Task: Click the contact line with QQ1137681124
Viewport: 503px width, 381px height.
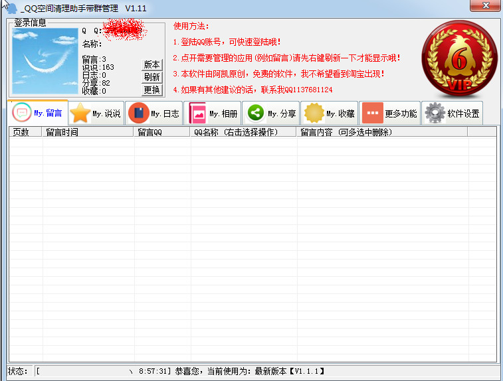Action: (252, 90)
